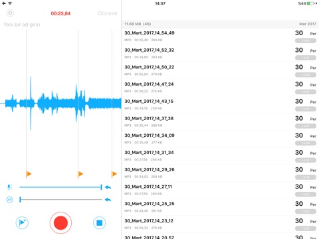
Task: Open recording 30_Mart_2017_14_54_49
Action: click(x=220, y=37)
